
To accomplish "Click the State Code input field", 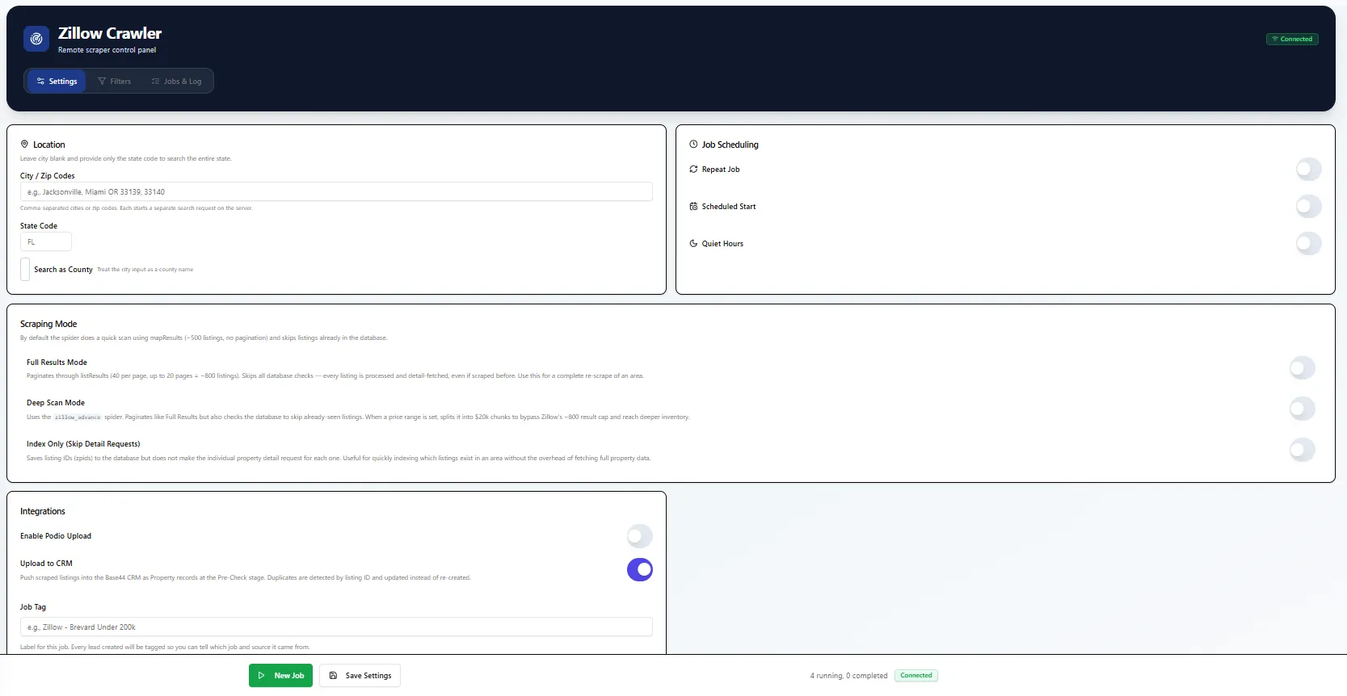I will point(46,242).
